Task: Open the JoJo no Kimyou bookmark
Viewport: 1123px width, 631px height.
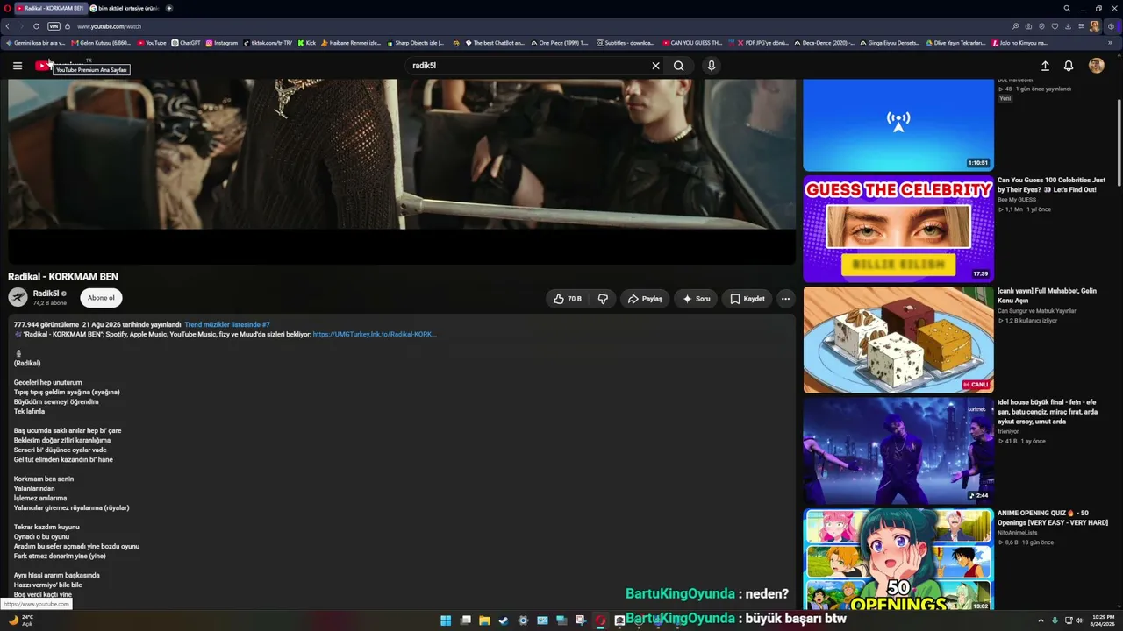Action: click(1019, 43)
